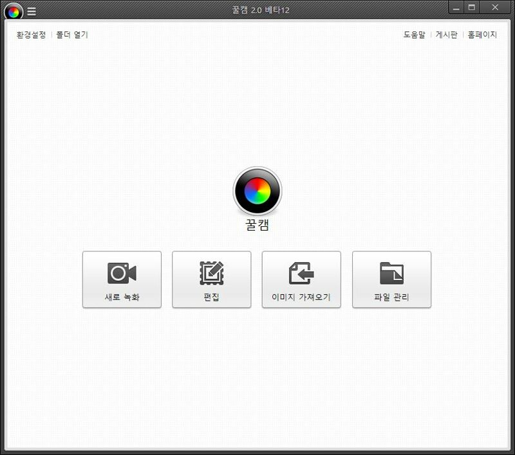Open the hamburger menu in the title bar
The image size is (515, 455).
(x=32, y=12)
